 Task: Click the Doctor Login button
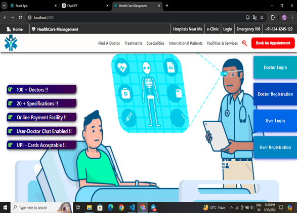[275, 67]
